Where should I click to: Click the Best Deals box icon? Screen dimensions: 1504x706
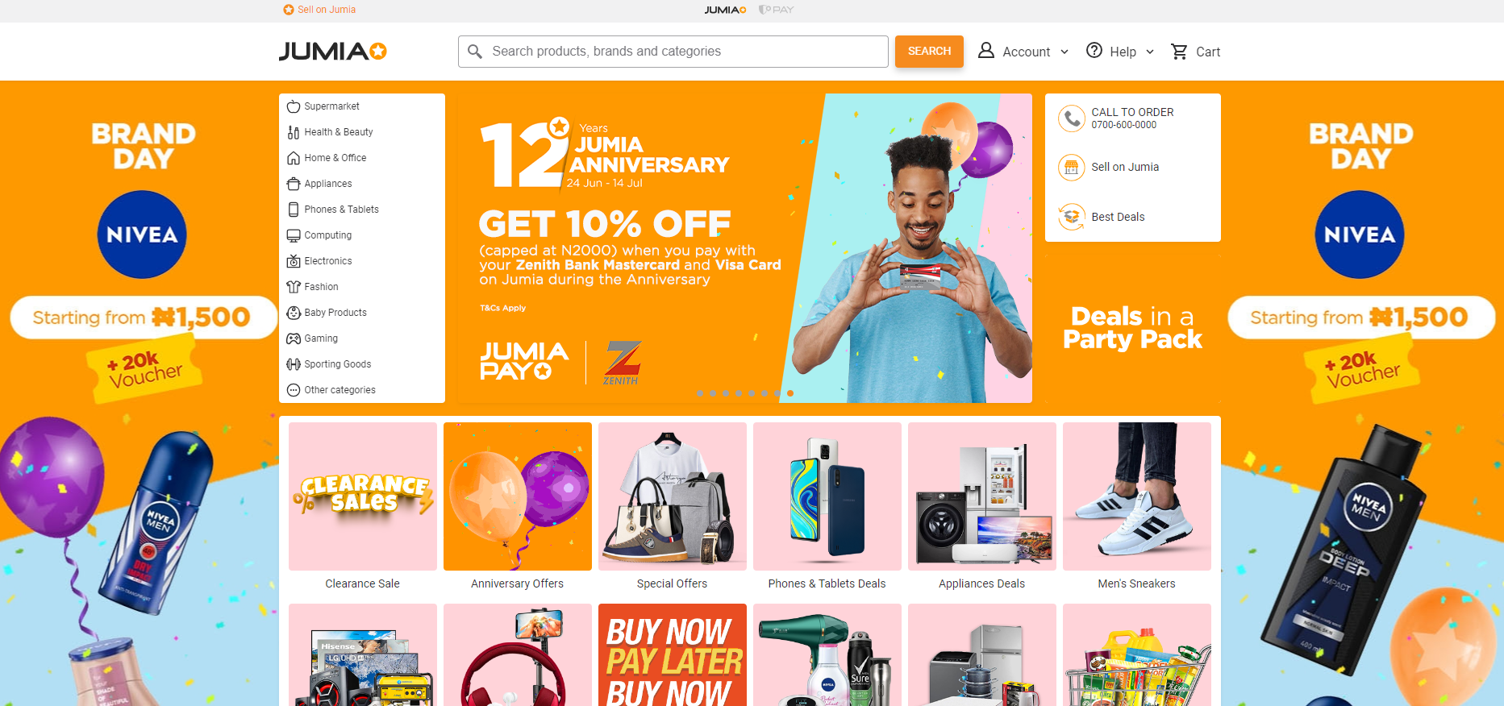click(x=1072, y=217)
